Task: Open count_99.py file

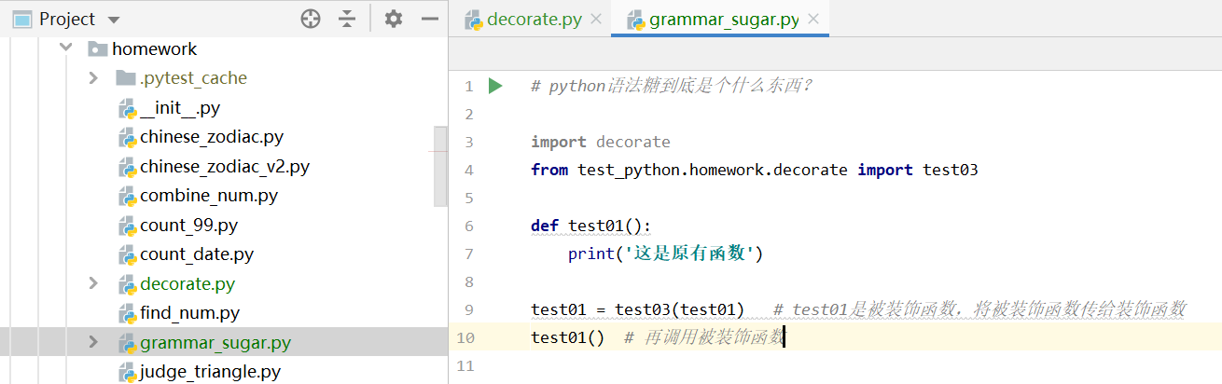Action: pos(188,226)
